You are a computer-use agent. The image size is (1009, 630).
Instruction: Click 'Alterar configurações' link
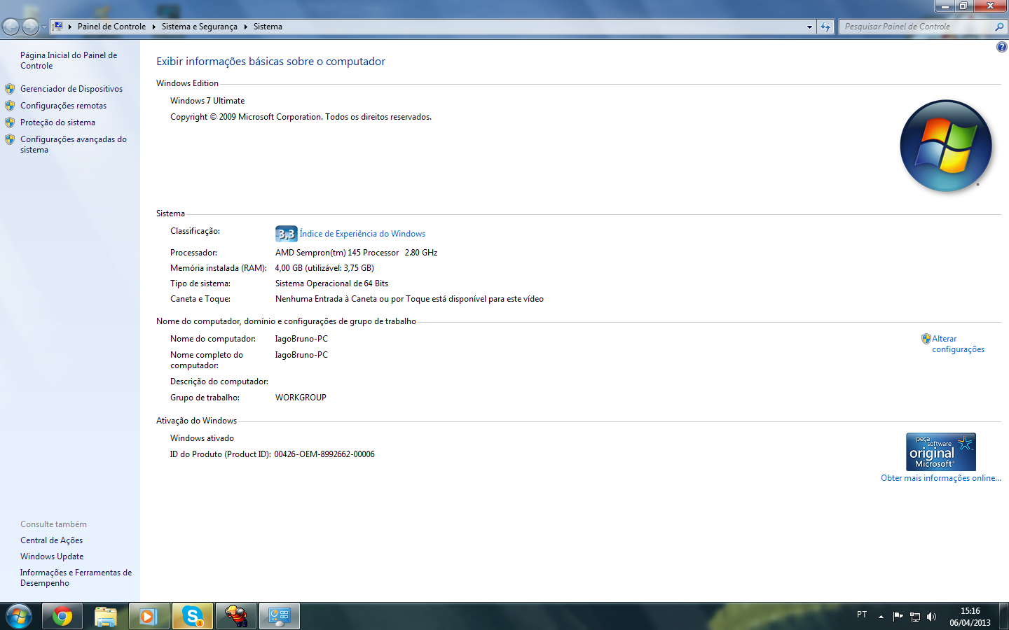958,344
